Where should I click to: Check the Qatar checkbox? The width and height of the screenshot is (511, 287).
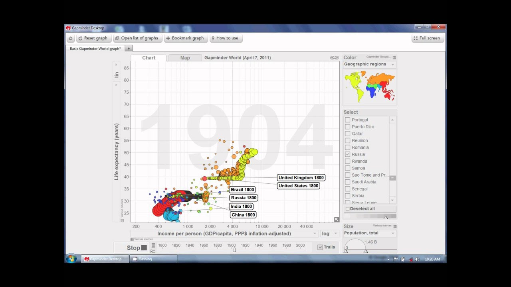pos(347,134)
